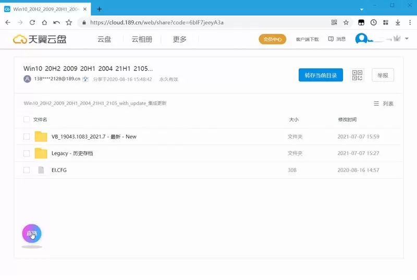Expand the account dropdown arrow
417x280 pixels.
(407, 39)
